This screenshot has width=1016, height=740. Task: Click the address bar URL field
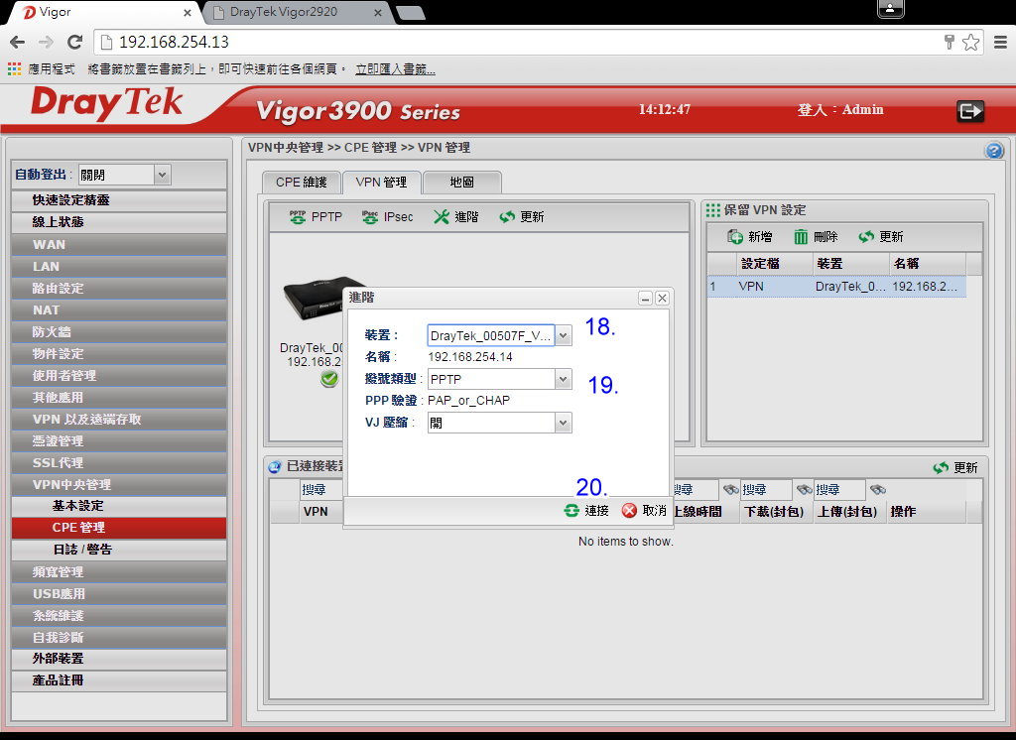coord(518,42)
